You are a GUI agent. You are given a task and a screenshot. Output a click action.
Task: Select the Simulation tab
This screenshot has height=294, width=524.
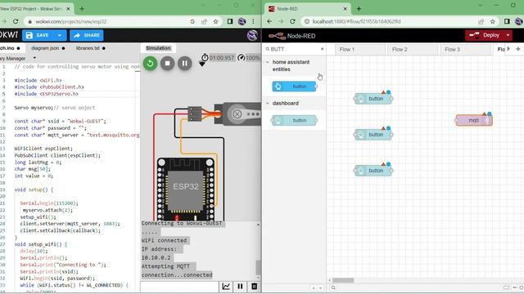(x=158, y=48)
